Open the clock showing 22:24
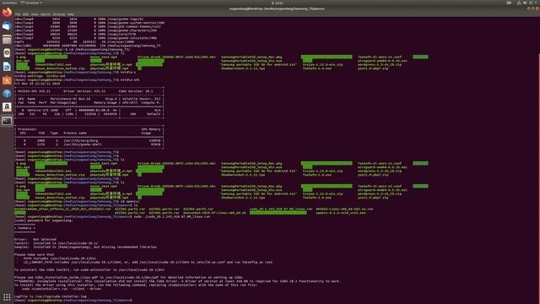540x304 pixels. pos(277,3)
